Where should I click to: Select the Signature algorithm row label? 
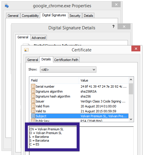coord(49,91)
